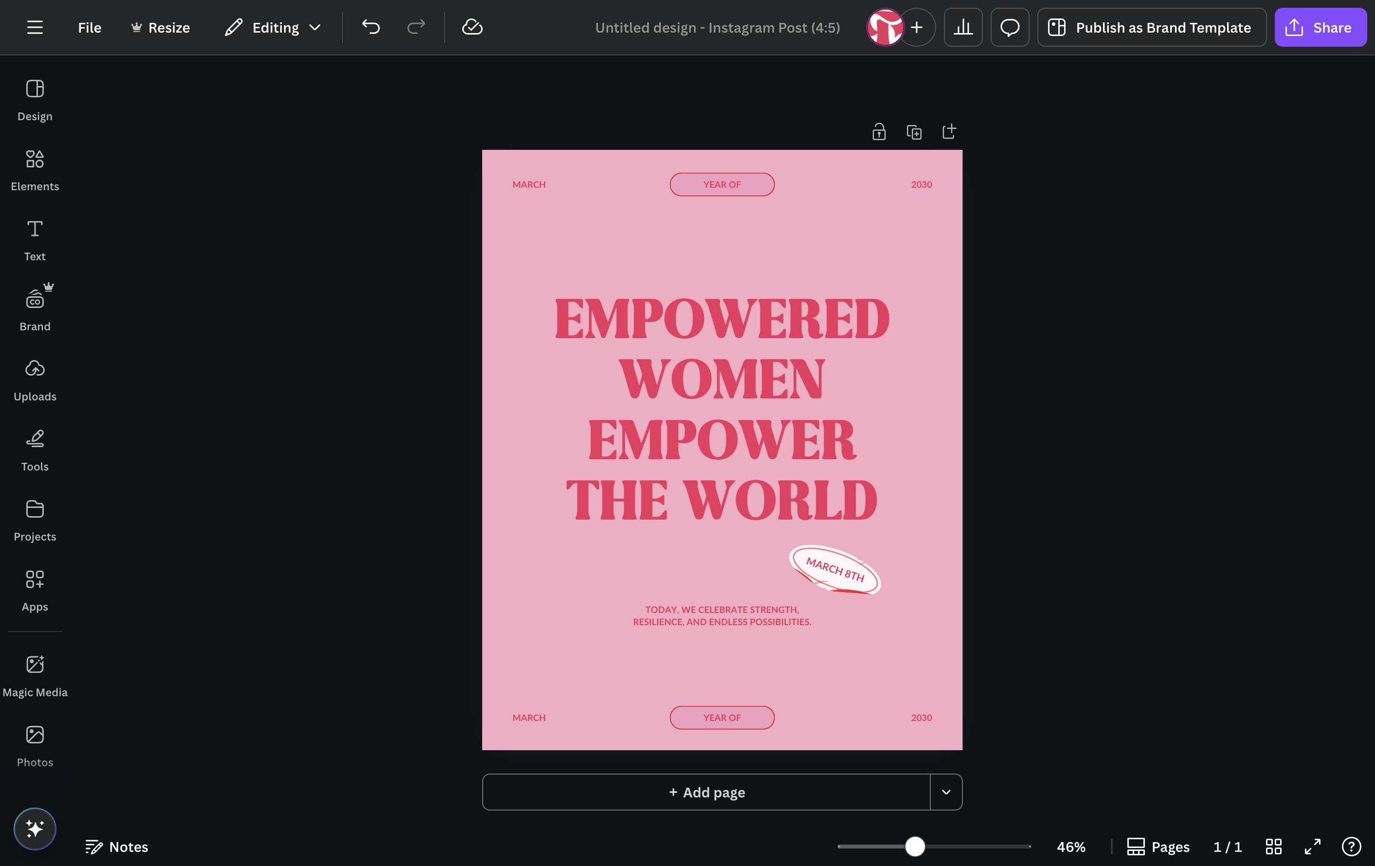The image size is (1375, 866).
Task: Lock the page with the padlock icon
Action: [879, 132]
